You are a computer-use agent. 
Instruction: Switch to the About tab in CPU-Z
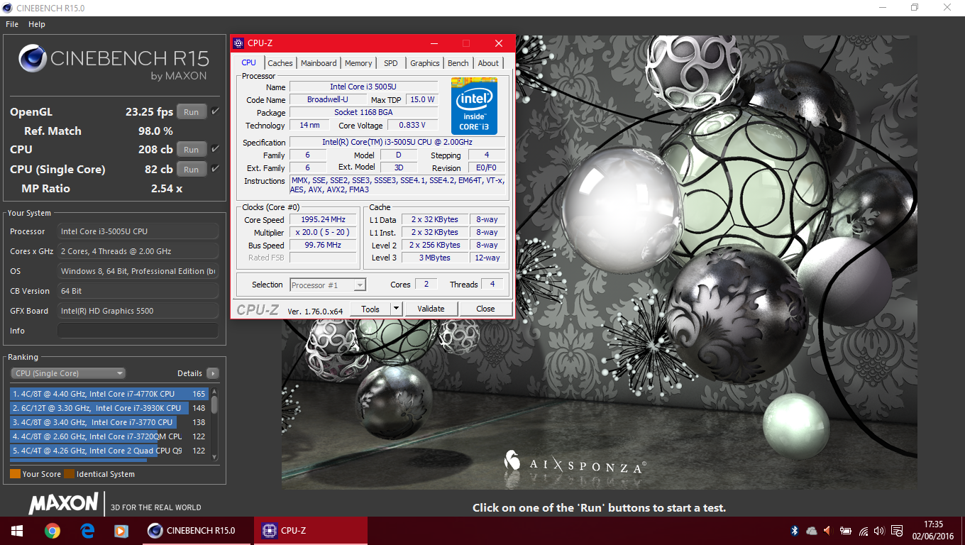488,63
